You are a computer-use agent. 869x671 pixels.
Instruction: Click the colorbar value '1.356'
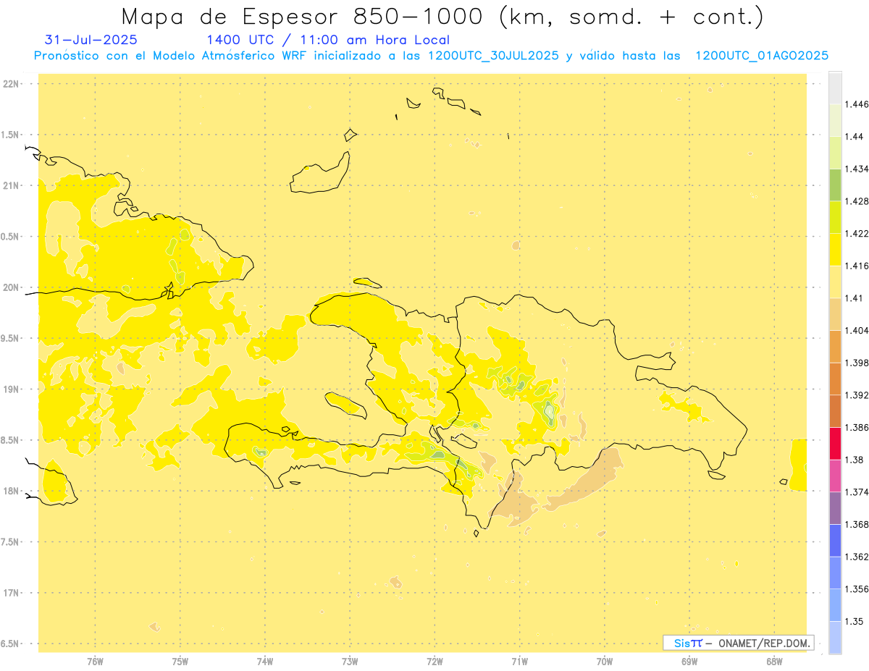tap(857, 589)
